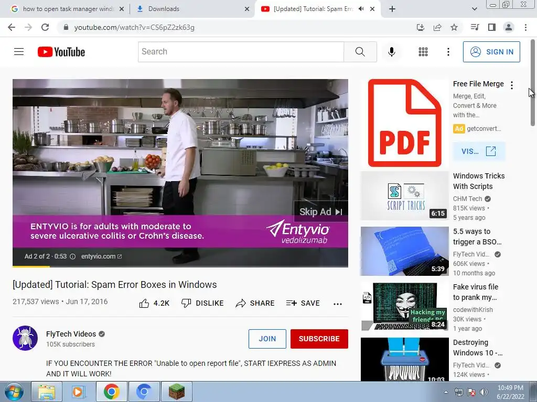This screenshot has width=537, height=402.
Task: Open the PDF Free File Merge ad thumbnail
Action: [404, 124]
